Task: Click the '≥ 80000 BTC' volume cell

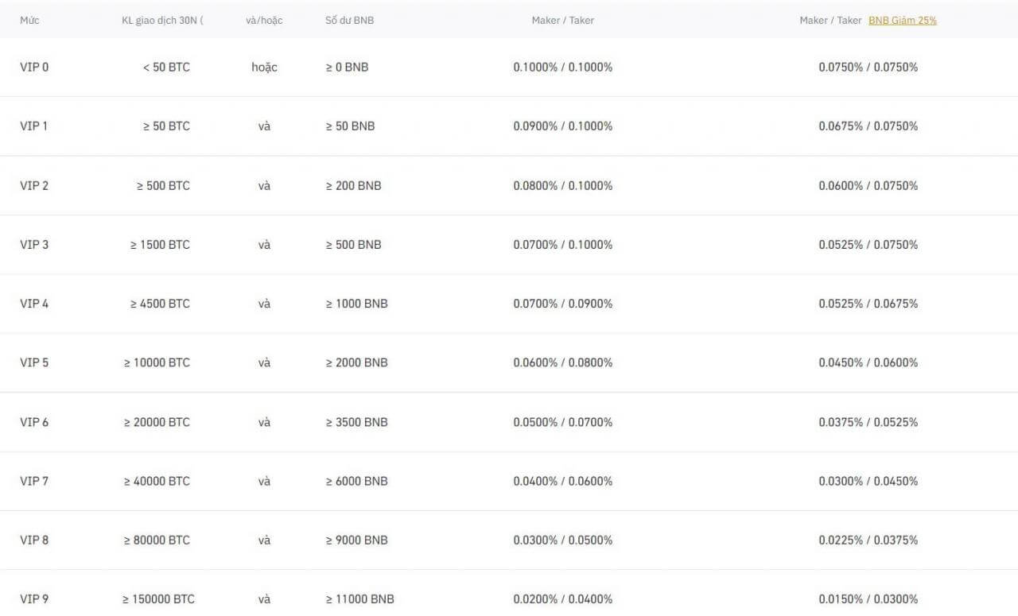Action: (x=157, y=540)
